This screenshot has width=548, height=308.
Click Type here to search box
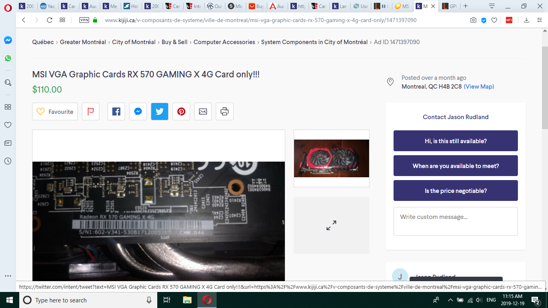tap(88, 300)
